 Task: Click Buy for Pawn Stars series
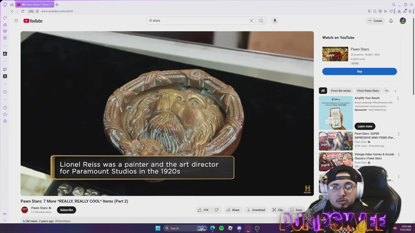tap(360, 72)
